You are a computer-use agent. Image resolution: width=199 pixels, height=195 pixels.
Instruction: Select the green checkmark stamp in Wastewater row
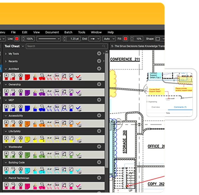click(79, 155)
